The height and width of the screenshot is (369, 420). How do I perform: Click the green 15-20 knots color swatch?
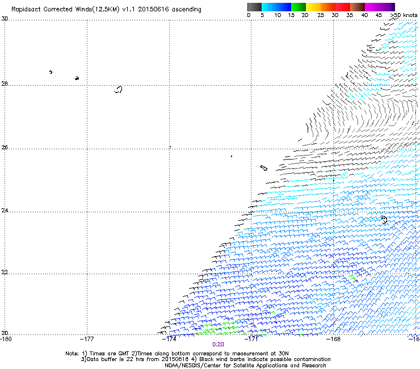[x=299, y=7]
